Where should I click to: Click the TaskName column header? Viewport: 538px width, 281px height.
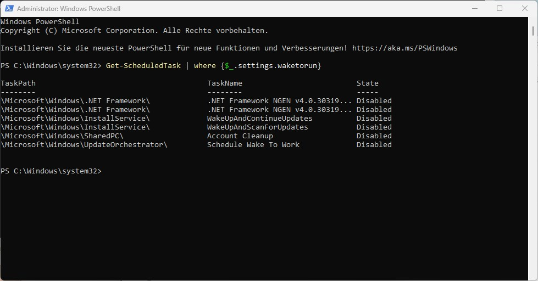tap(224, 83)
